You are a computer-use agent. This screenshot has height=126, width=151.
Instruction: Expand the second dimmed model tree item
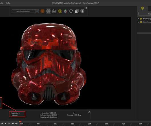point(138,22)
